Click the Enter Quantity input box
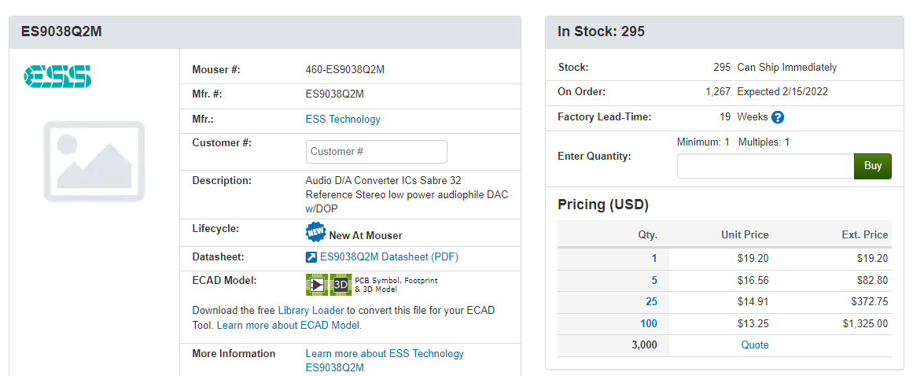The width and height of the screenshot is (913, 376). (766, 167)
